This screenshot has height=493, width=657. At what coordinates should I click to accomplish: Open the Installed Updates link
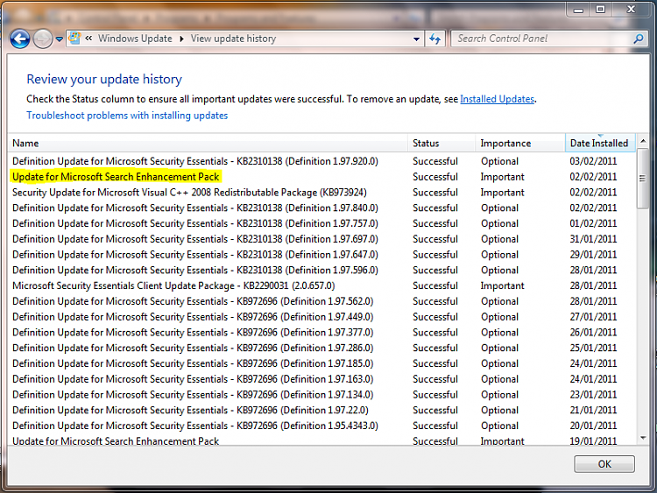click(497, 99)
